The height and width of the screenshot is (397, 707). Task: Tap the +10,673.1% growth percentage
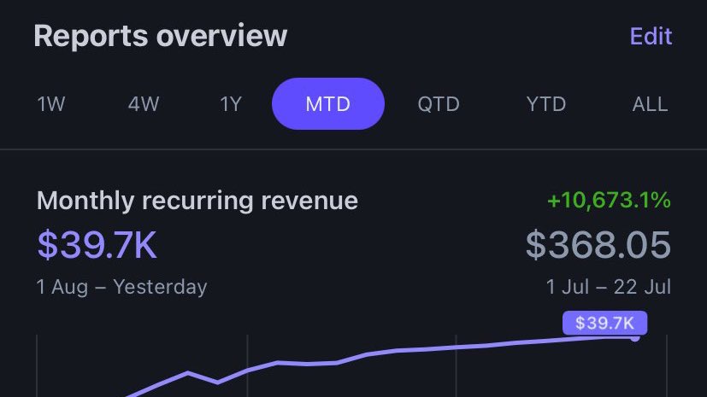click(x=609, y=200)
